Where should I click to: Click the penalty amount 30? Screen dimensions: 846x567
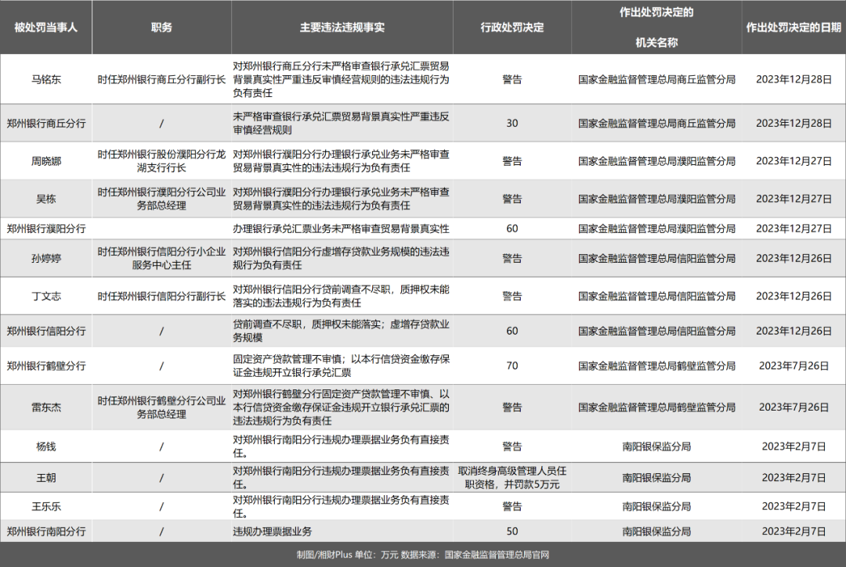[x=512, y=124]
